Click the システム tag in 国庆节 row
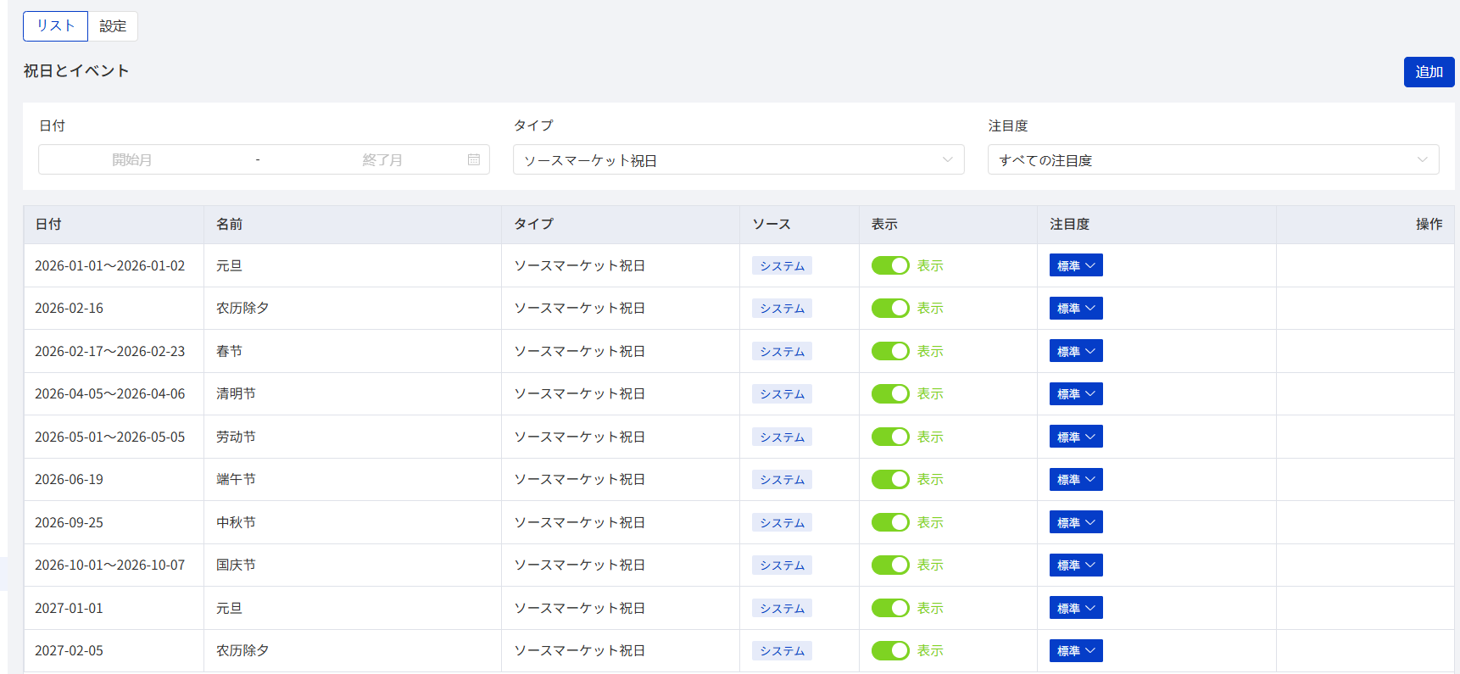The height and width of the screenshot is (674, 1460). (782, 565)
